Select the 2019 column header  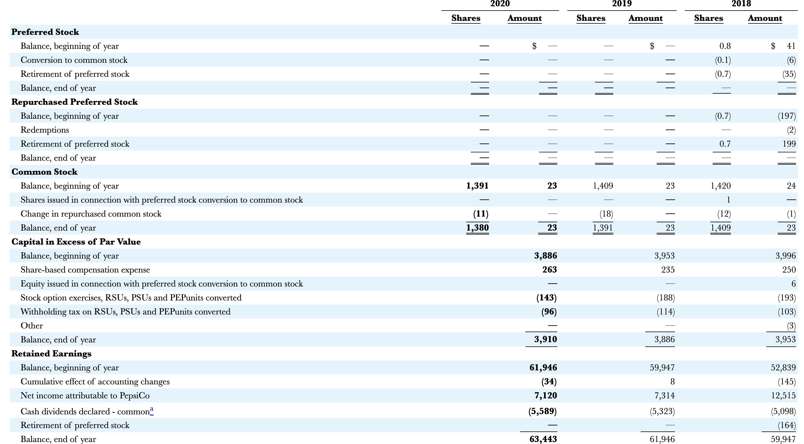[x=622, y=4]
